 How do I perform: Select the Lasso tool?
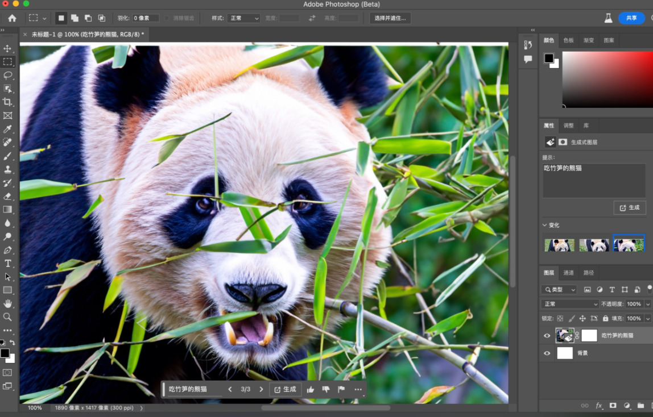tap(7, 75)
